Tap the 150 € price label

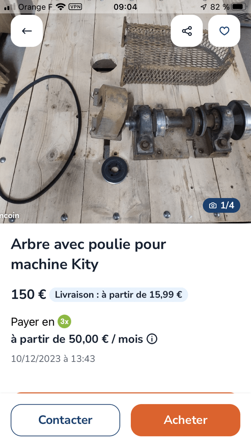28,295
